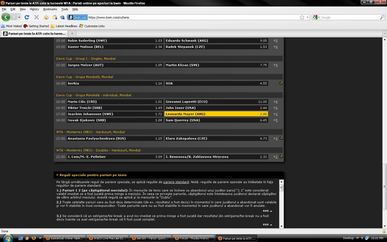
Task: Select Marin Cilic odds 1.01
Action: (x=115, y=102)
